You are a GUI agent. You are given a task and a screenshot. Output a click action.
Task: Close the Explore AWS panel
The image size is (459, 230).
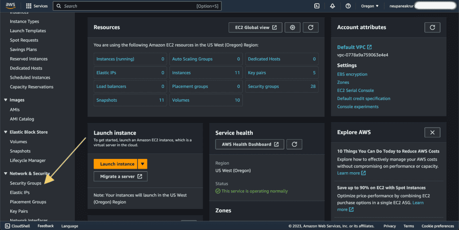(433, 132)
